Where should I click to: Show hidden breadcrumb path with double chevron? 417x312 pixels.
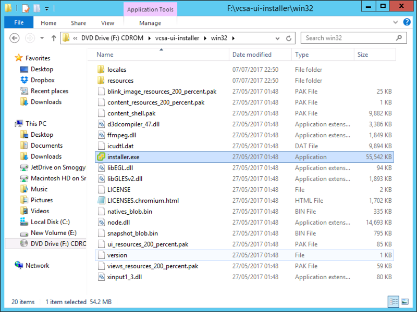point(75,38)
